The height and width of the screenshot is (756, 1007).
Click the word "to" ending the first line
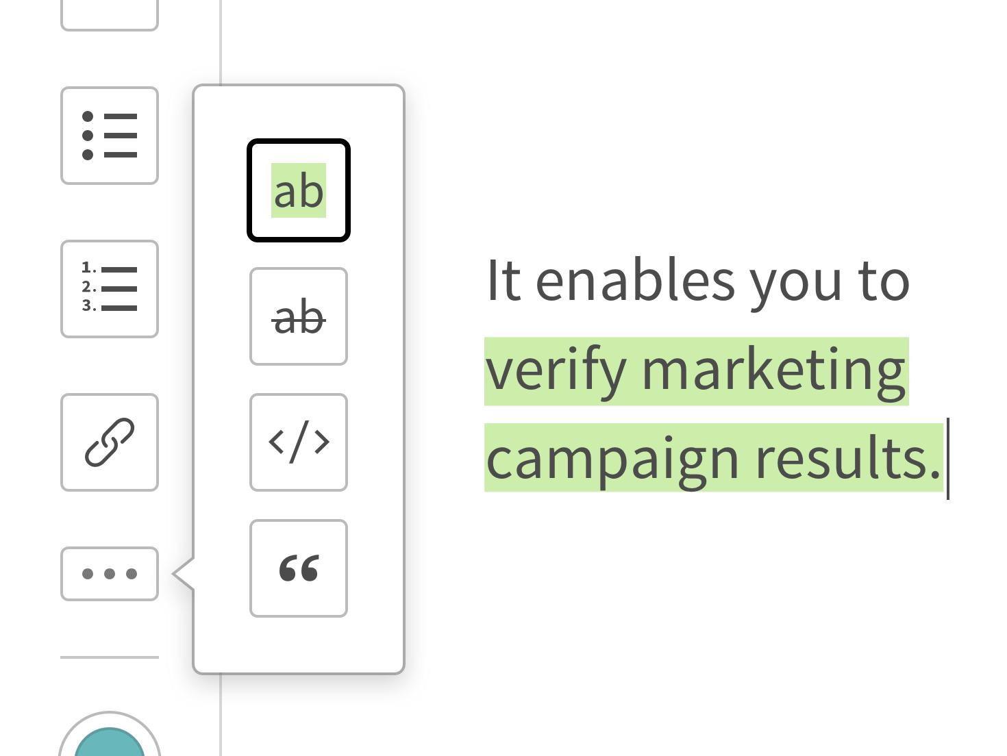(884, 279)
